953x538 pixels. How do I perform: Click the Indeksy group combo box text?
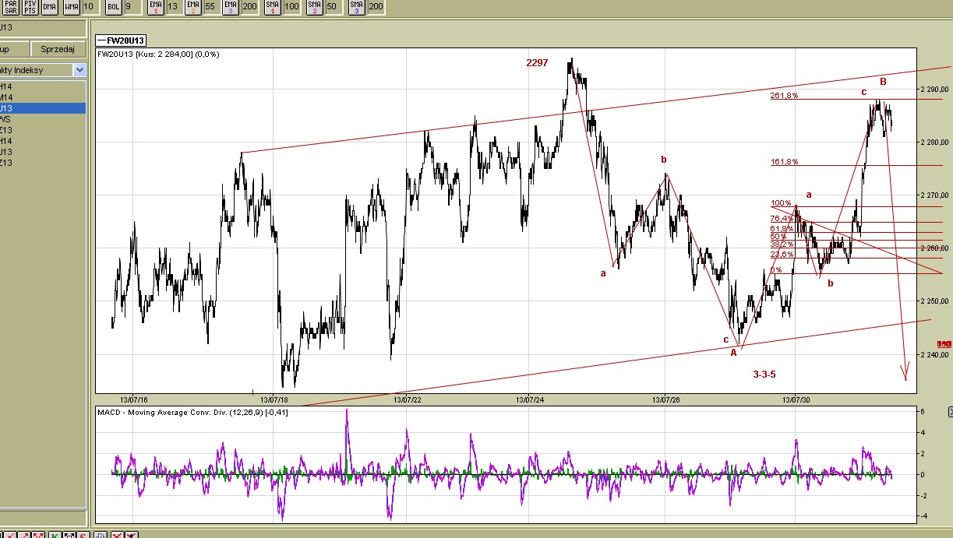click(x=36, y=70)
